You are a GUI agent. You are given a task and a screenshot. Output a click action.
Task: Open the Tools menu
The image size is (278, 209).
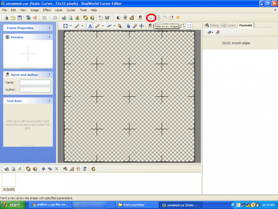[83, 10]
